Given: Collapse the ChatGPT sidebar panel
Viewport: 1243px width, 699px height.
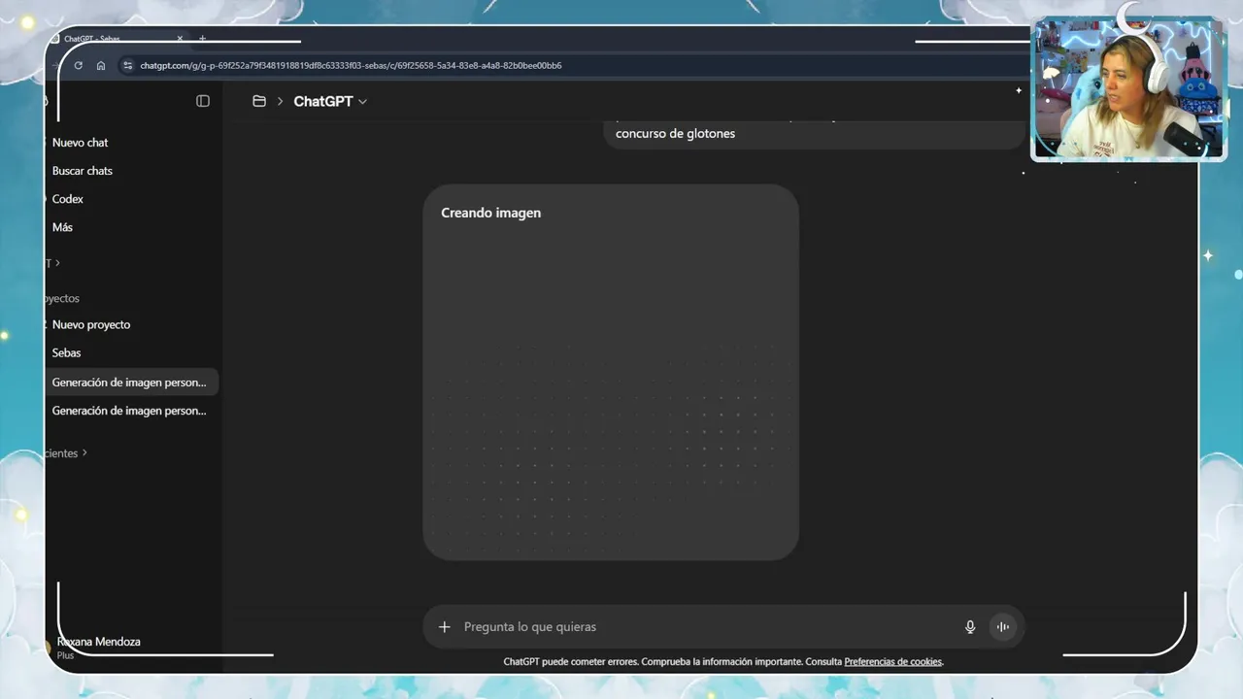Looking at the screenshot, I should tap(203, 101).
